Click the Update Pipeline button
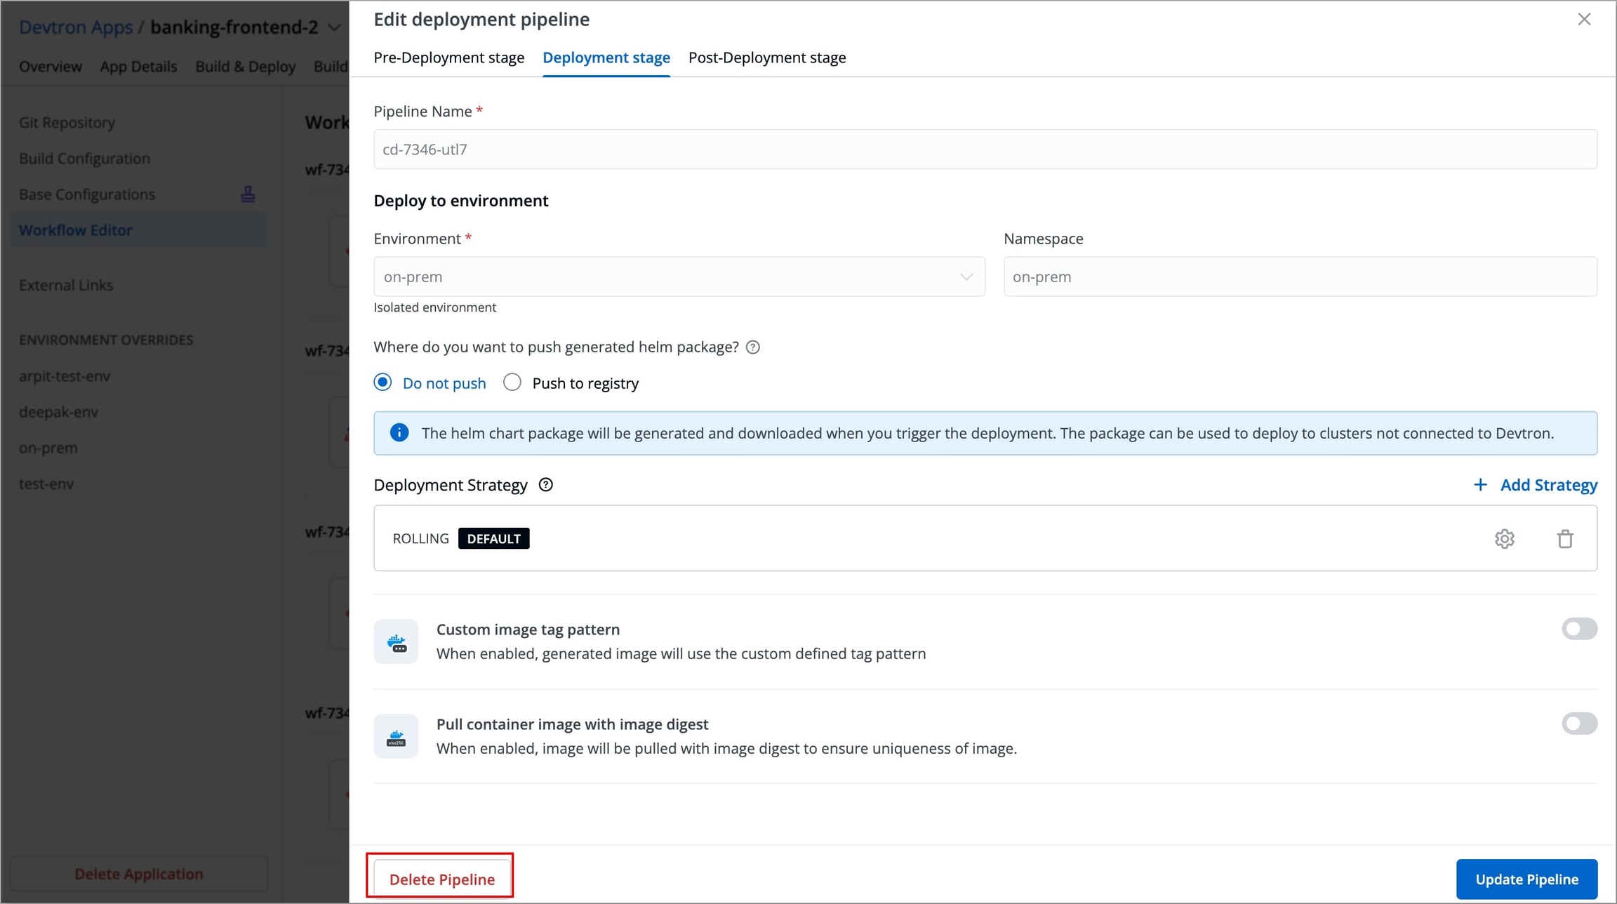This screenshot has width=1617, height=904. pos(1526,879)
